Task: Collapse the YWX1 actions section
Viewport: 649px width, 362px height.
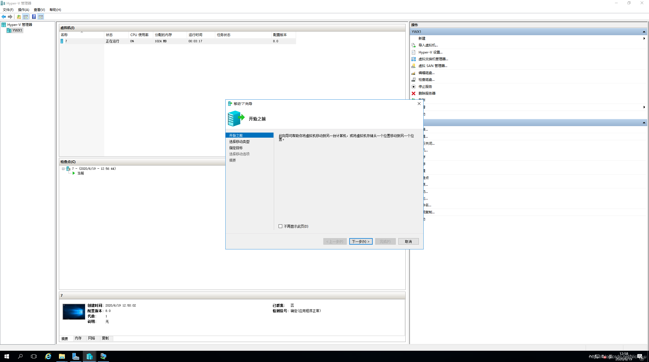Action: pyautogui.click(x=644, y=32)
